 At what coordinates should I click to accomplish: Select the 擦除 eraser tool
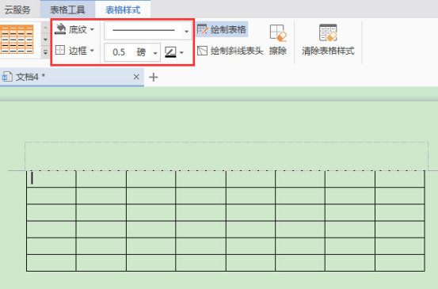click(x=278, y=40)
